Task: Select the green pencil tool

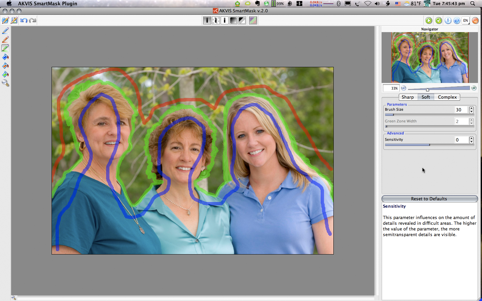Action: (x=5, y=48)
